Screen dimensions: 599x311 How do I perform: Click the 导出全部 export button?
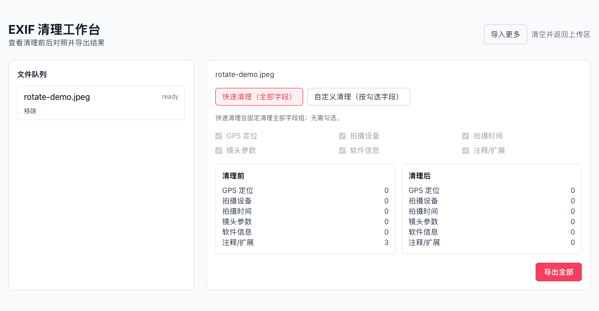(558, 271)
